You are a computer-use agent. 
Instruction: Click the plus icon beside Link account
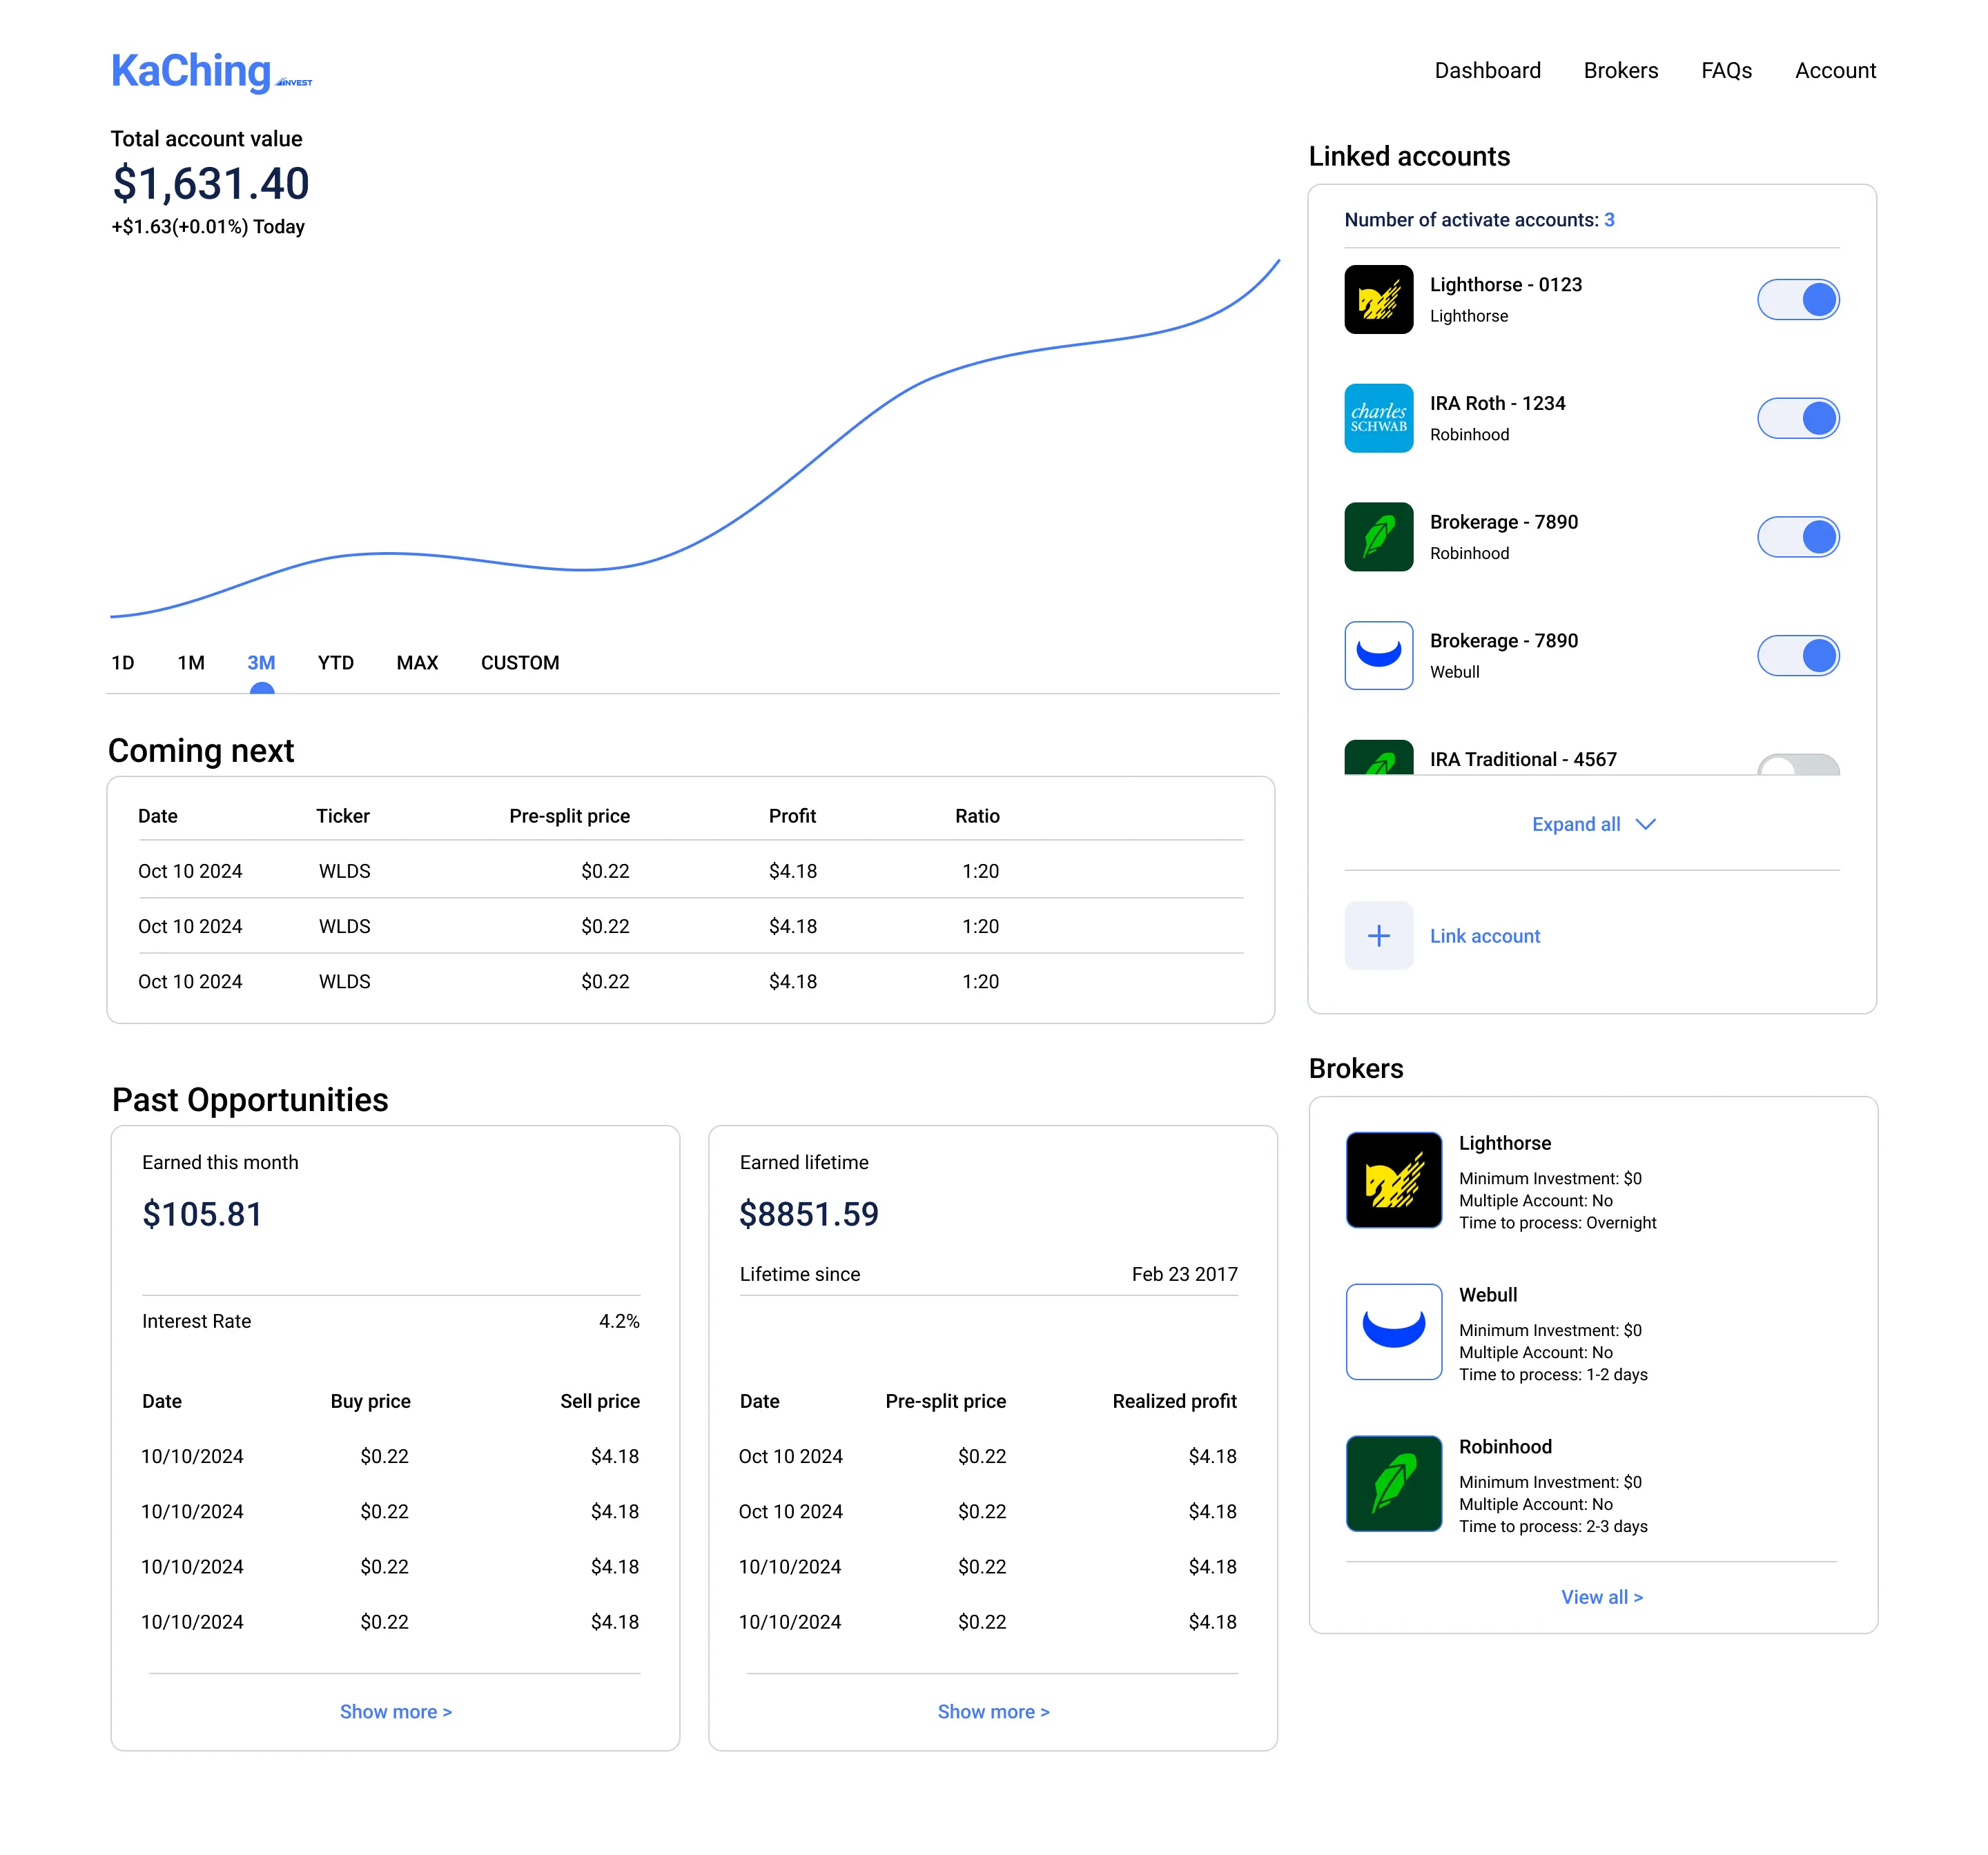[x=1378, y=935]
